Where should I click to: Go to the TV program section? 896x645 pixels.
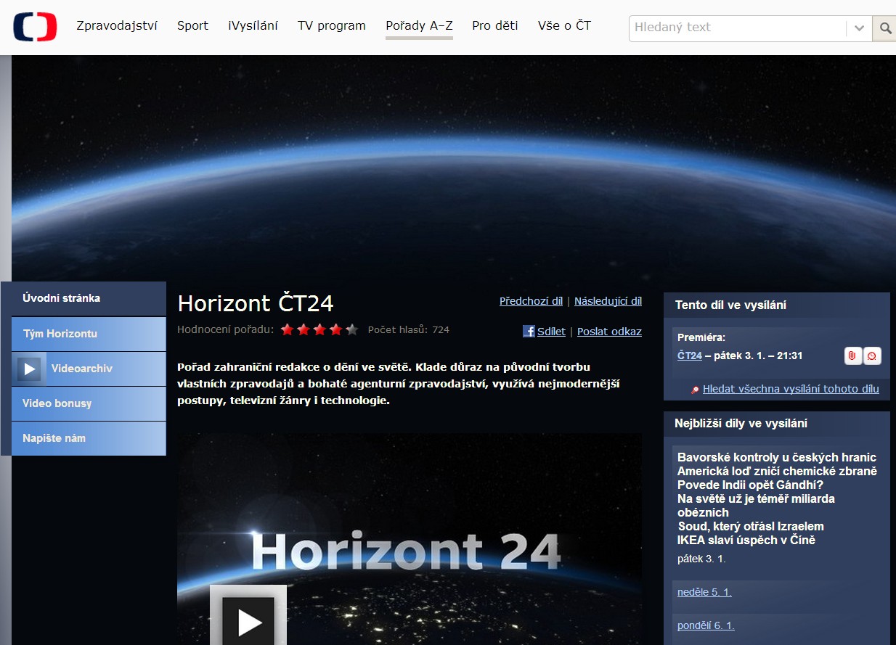click(x=332, y=26)
